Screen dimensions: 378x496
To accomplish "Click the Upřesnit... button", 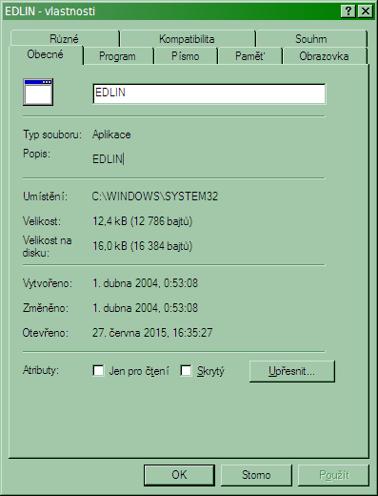I will [x=292, y=371].
